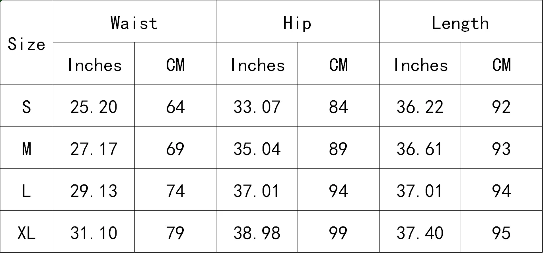The height and width of the screenshot is (253, 543).
Task: Select the cell showing 36.61
Action: tap(420, 148)
